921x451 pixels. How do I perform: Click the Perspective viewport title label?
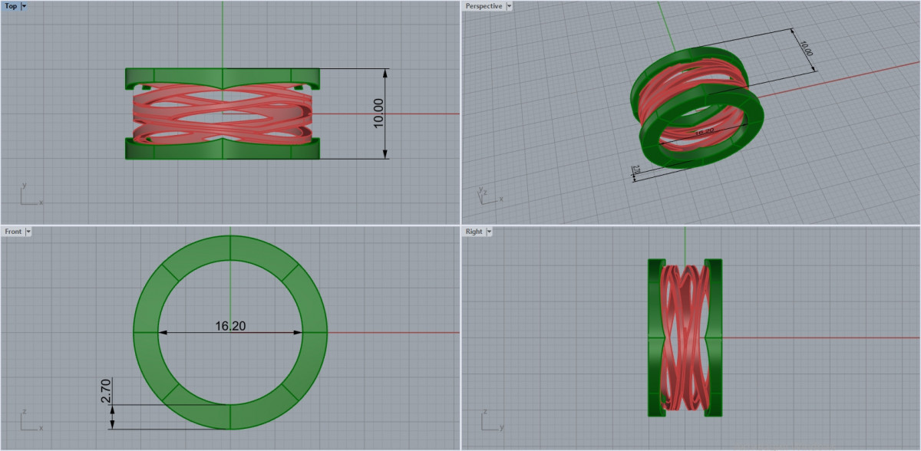click(484, 6)
